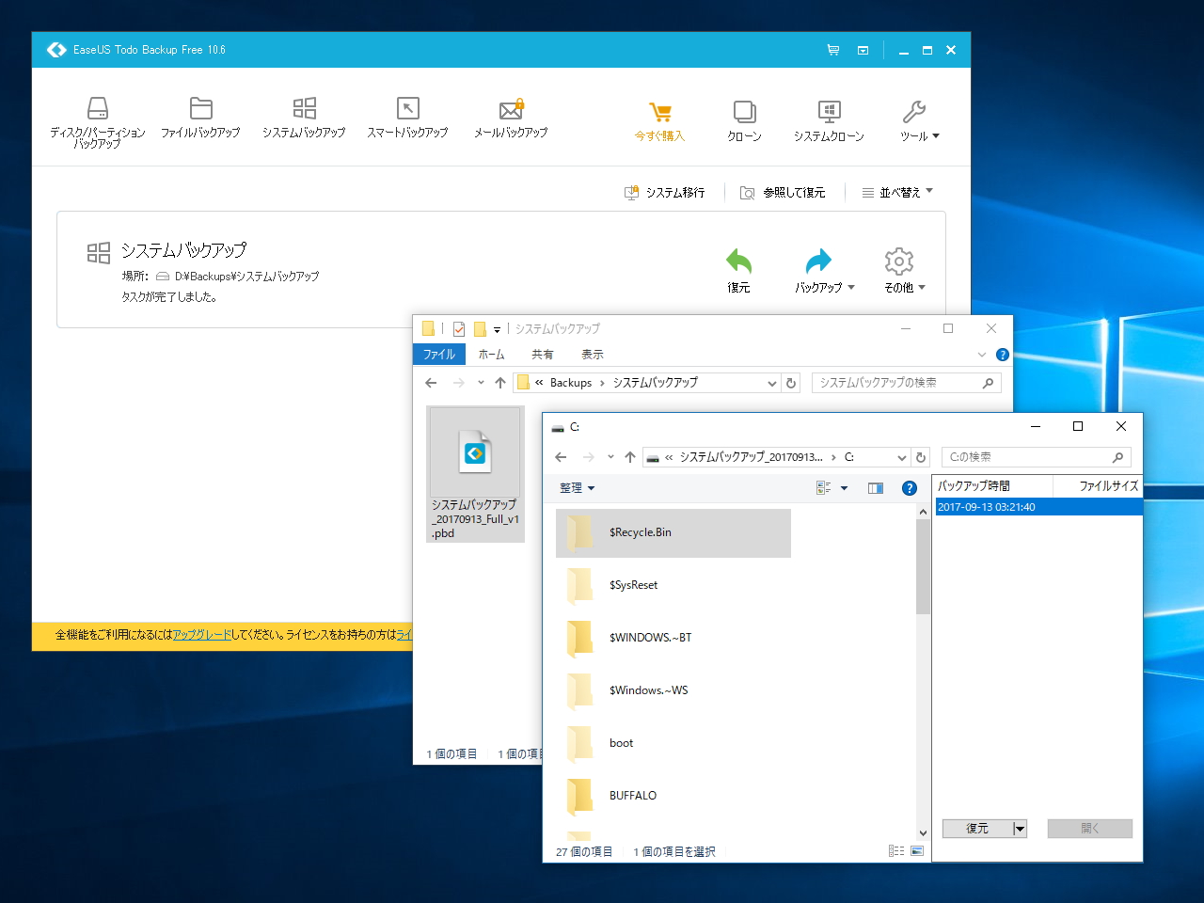Click System Migration (システム移行) button
Viewport: 1204px width, 903px height.
point(665,192)
